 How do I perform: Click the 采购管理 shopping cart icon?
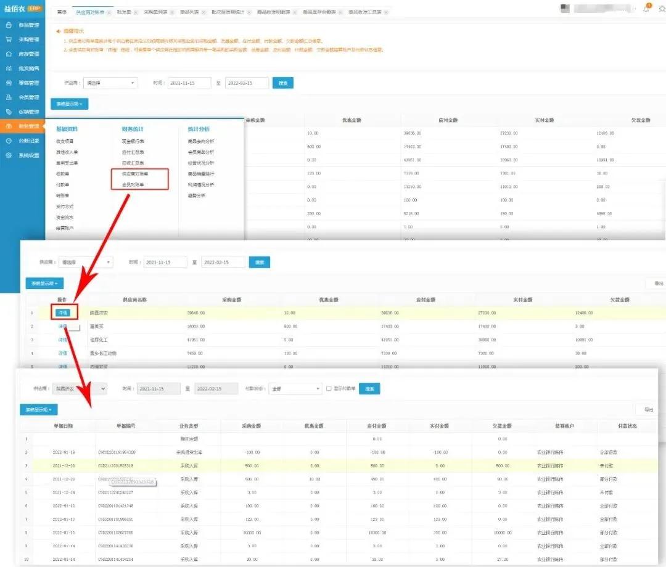click(x=9, y=39)
